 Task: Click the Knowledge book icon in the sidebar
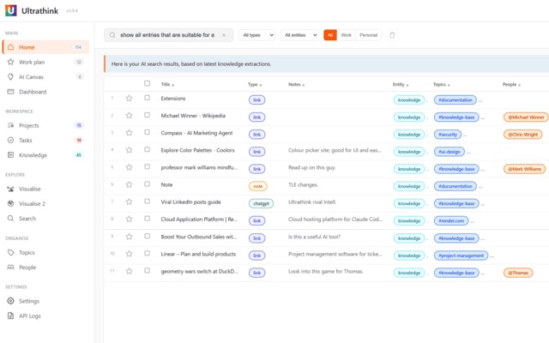point(11,154)
